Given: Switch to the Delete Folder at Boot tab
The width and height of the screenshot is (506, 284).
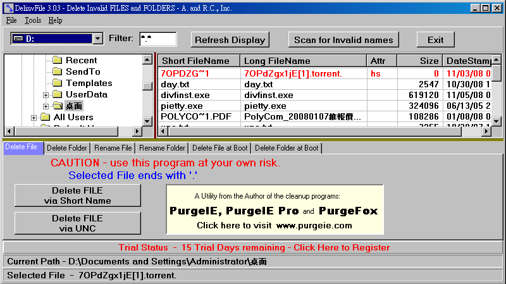Looking at the screenshot, I should click(x=287, y=148).
